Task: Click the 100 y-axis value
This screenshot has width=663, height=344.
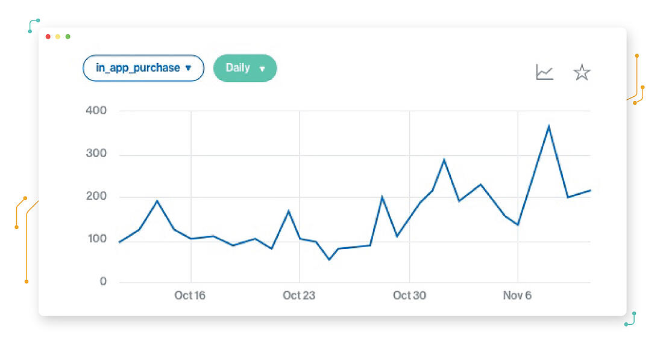Action: click(97, 239)
